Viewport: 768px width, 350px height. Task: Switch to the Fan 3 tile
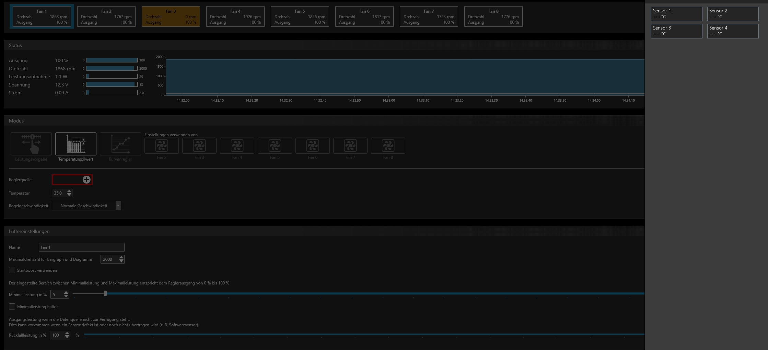171,16
